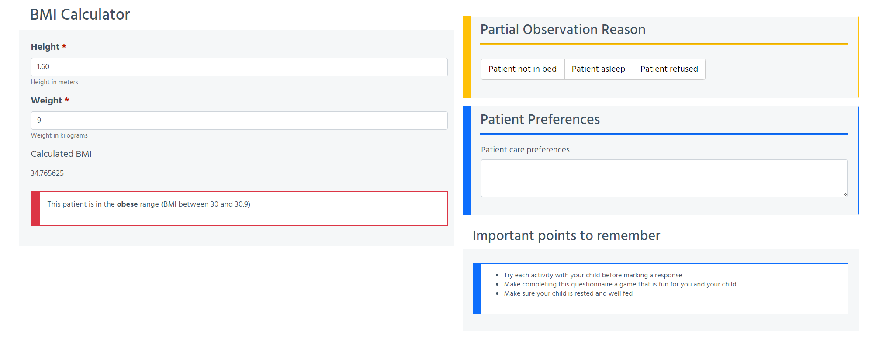Click the Height input field showing 1.60
Viewport: 879px width, 345px height.
point(239,67)
